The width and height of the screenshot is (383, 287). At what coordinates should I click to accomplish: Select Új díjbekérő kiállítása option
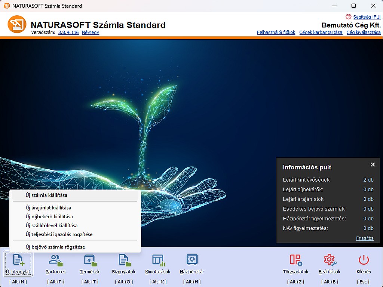[x=49, y=217]
